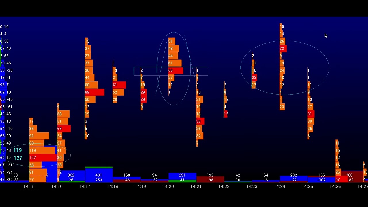
Task: Click the -98 delta value
Action: point(210,180)
